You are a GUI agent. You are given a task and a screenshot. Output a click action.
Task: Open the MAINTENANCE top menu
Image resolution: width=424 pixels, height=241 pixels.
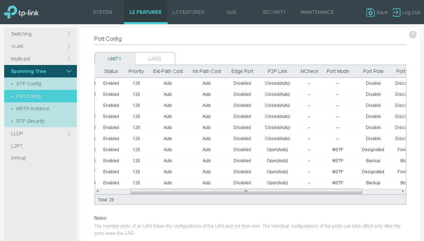pos(317,12)
